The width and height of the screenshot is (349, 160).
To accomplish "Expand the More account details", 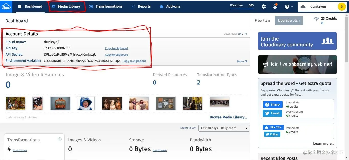I will coord(242,61).
